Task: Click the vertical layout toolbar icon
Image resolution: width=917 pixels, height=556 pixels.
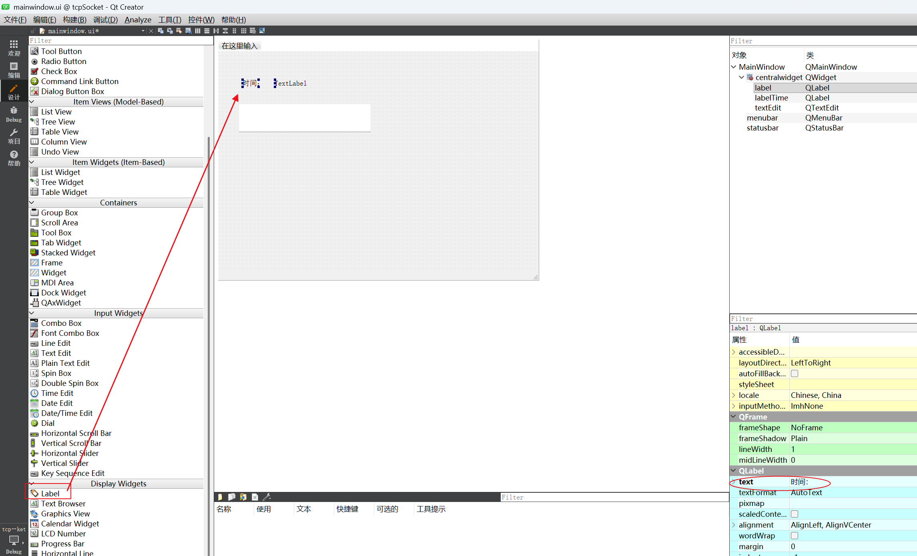Action: pyautogui.click(x=207, y=31)
